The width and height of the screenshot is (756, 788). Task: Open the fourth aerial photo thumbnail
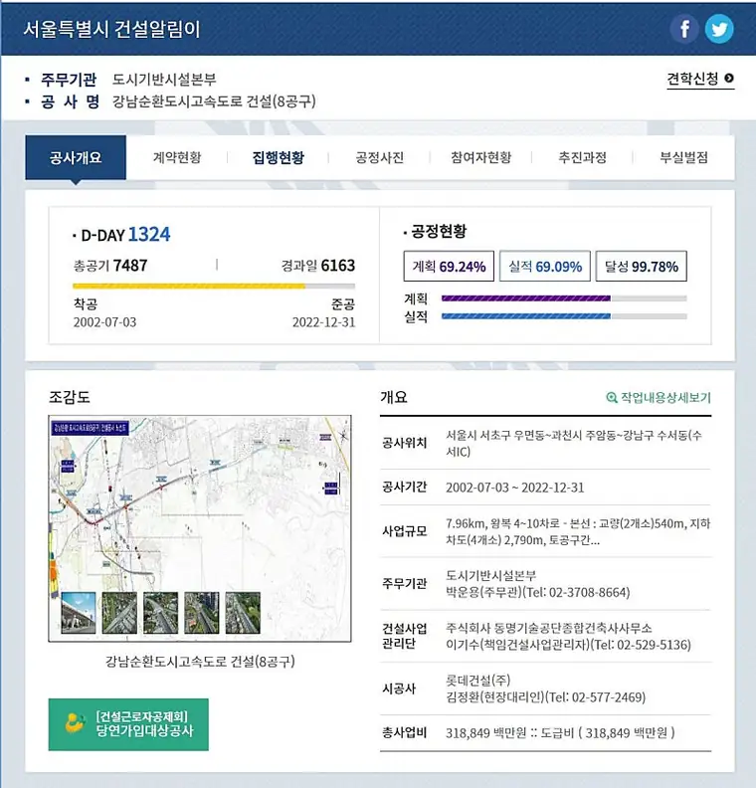tap(201, 612)
